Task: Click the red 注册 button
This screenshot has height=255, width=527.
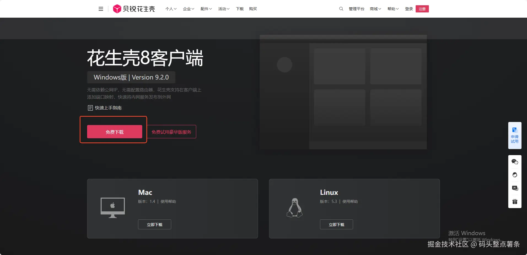Action: click(x=422, y=9)
